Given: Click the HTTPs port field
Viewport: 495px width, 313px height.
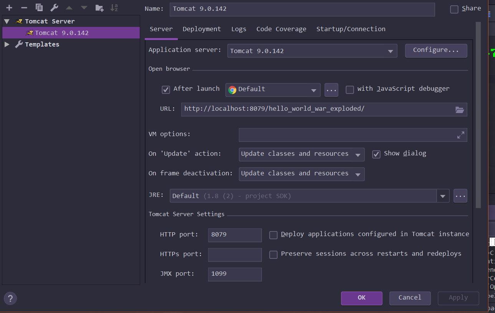Looking at the screenshot, I should pos(235,255).
